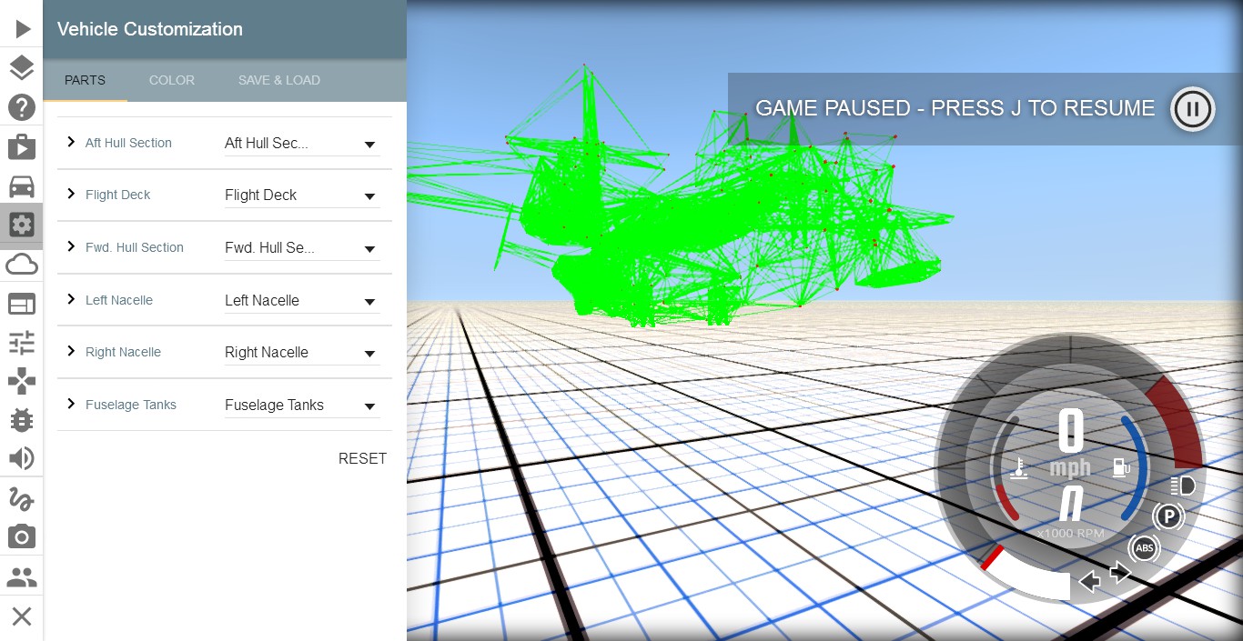Open the help question mark icon
Image resolution: width=1243 pixels, height=641 pixels.
(x=22, y=107)
